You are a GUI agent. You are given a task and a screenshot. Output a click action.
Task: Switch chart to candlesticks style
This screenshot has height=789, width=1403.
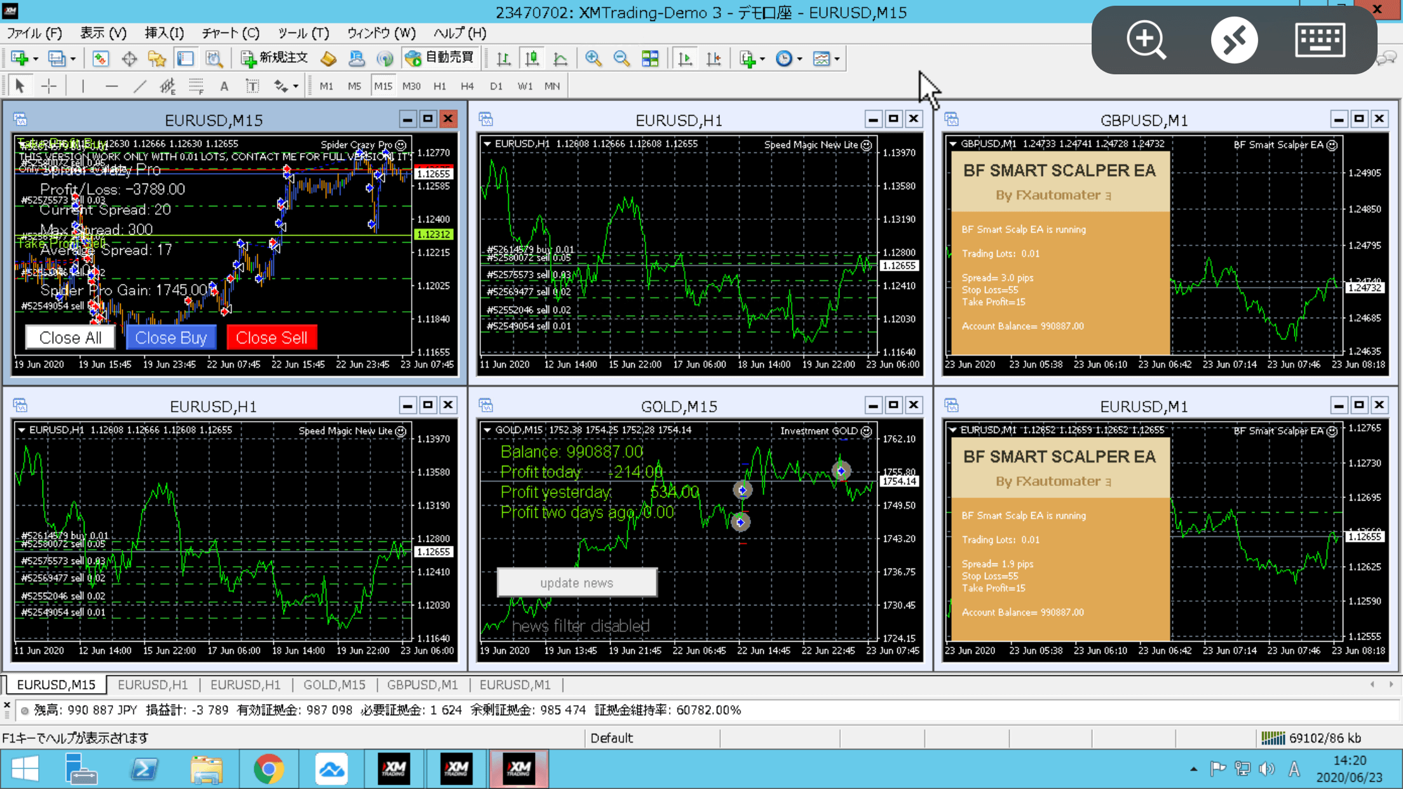tap(532, 58)
